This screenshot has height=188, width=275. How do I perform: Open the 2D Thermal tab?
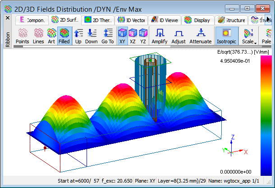(97, 20)
